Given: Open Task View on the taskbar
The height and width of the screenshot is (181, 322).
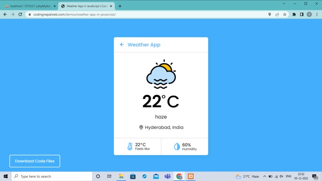Looking at the screenshot, I should pyautogui.click(x=109, y=176).
